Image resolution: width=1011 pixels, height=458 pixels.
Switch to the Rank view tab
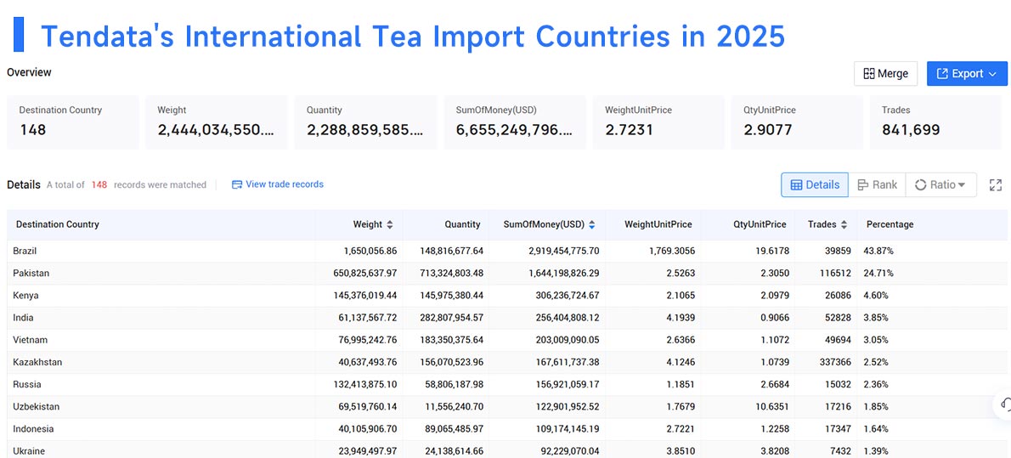coord(877,184)
